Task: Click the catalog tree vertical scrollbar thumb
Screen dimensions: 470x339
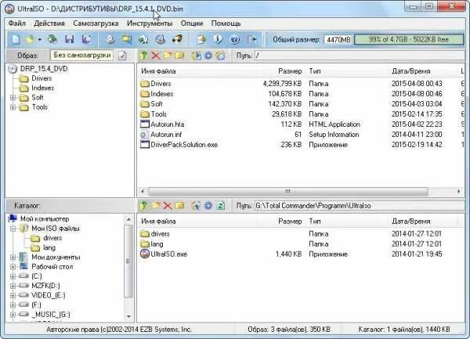Action: coord(128,261)
